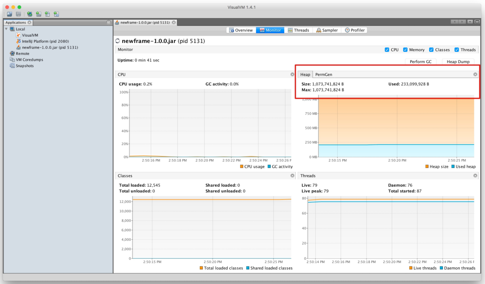
Task: Click the Snapshots icon in tree
Action: click(x=12, y=66)
